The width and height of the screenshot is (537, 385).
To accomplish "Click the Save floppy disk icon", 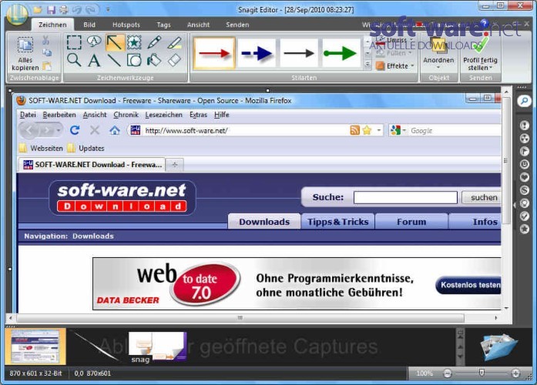I will click(x=51, y=9).
